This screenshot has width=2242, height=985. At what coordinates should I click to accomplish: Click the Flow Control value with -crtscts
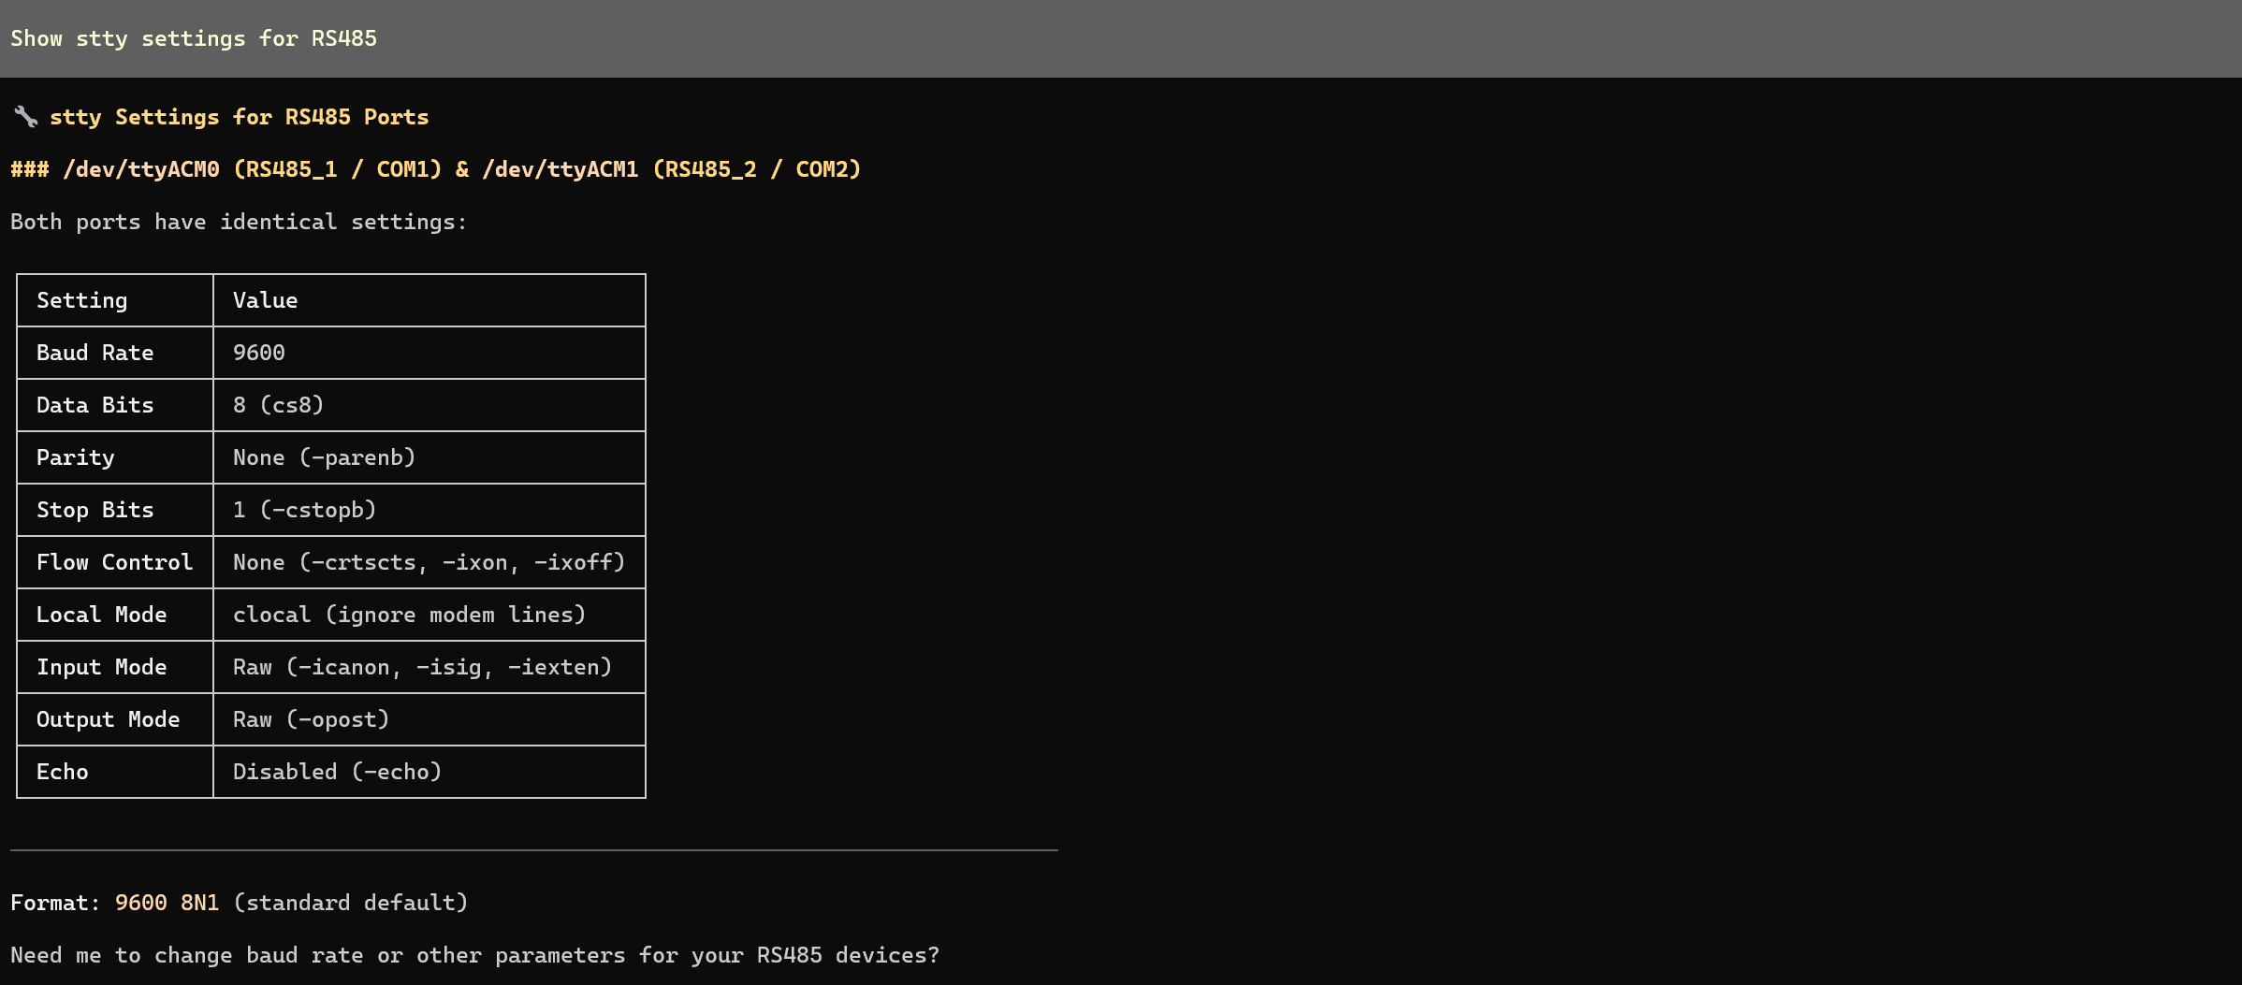(x=429, y=562)
